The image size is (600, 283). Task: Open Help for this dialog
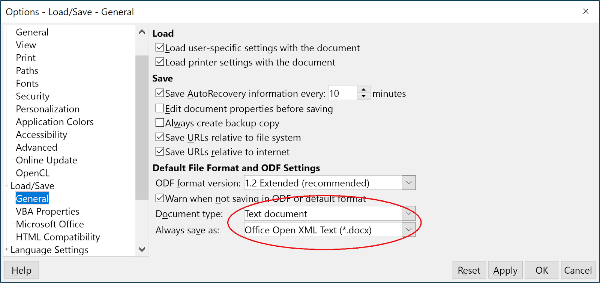[21, 270]
